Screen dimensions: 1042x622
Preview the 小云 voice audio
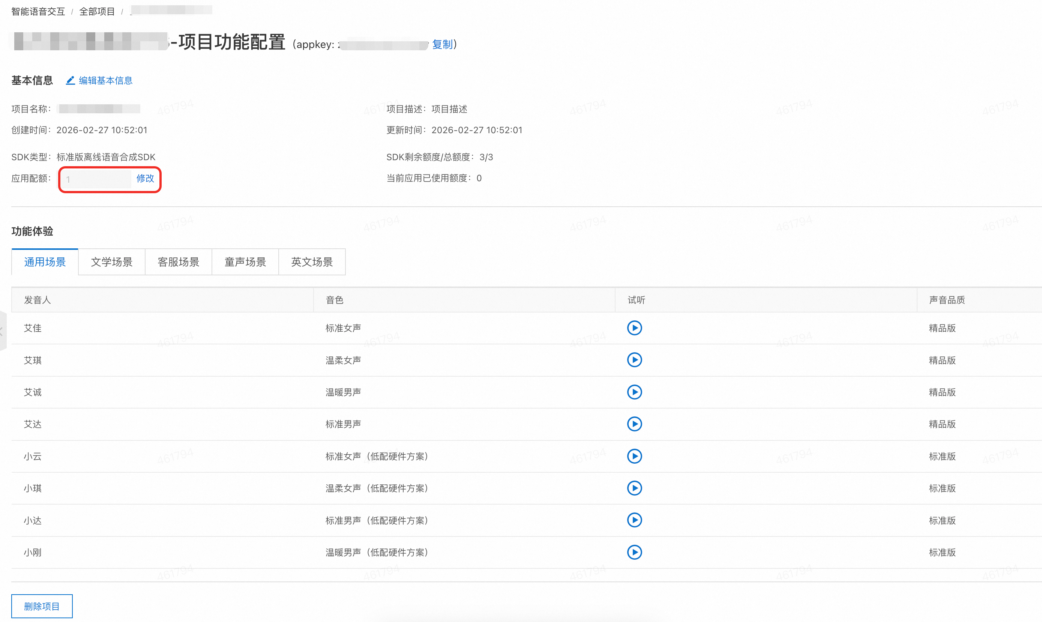(x=634, y=456)
